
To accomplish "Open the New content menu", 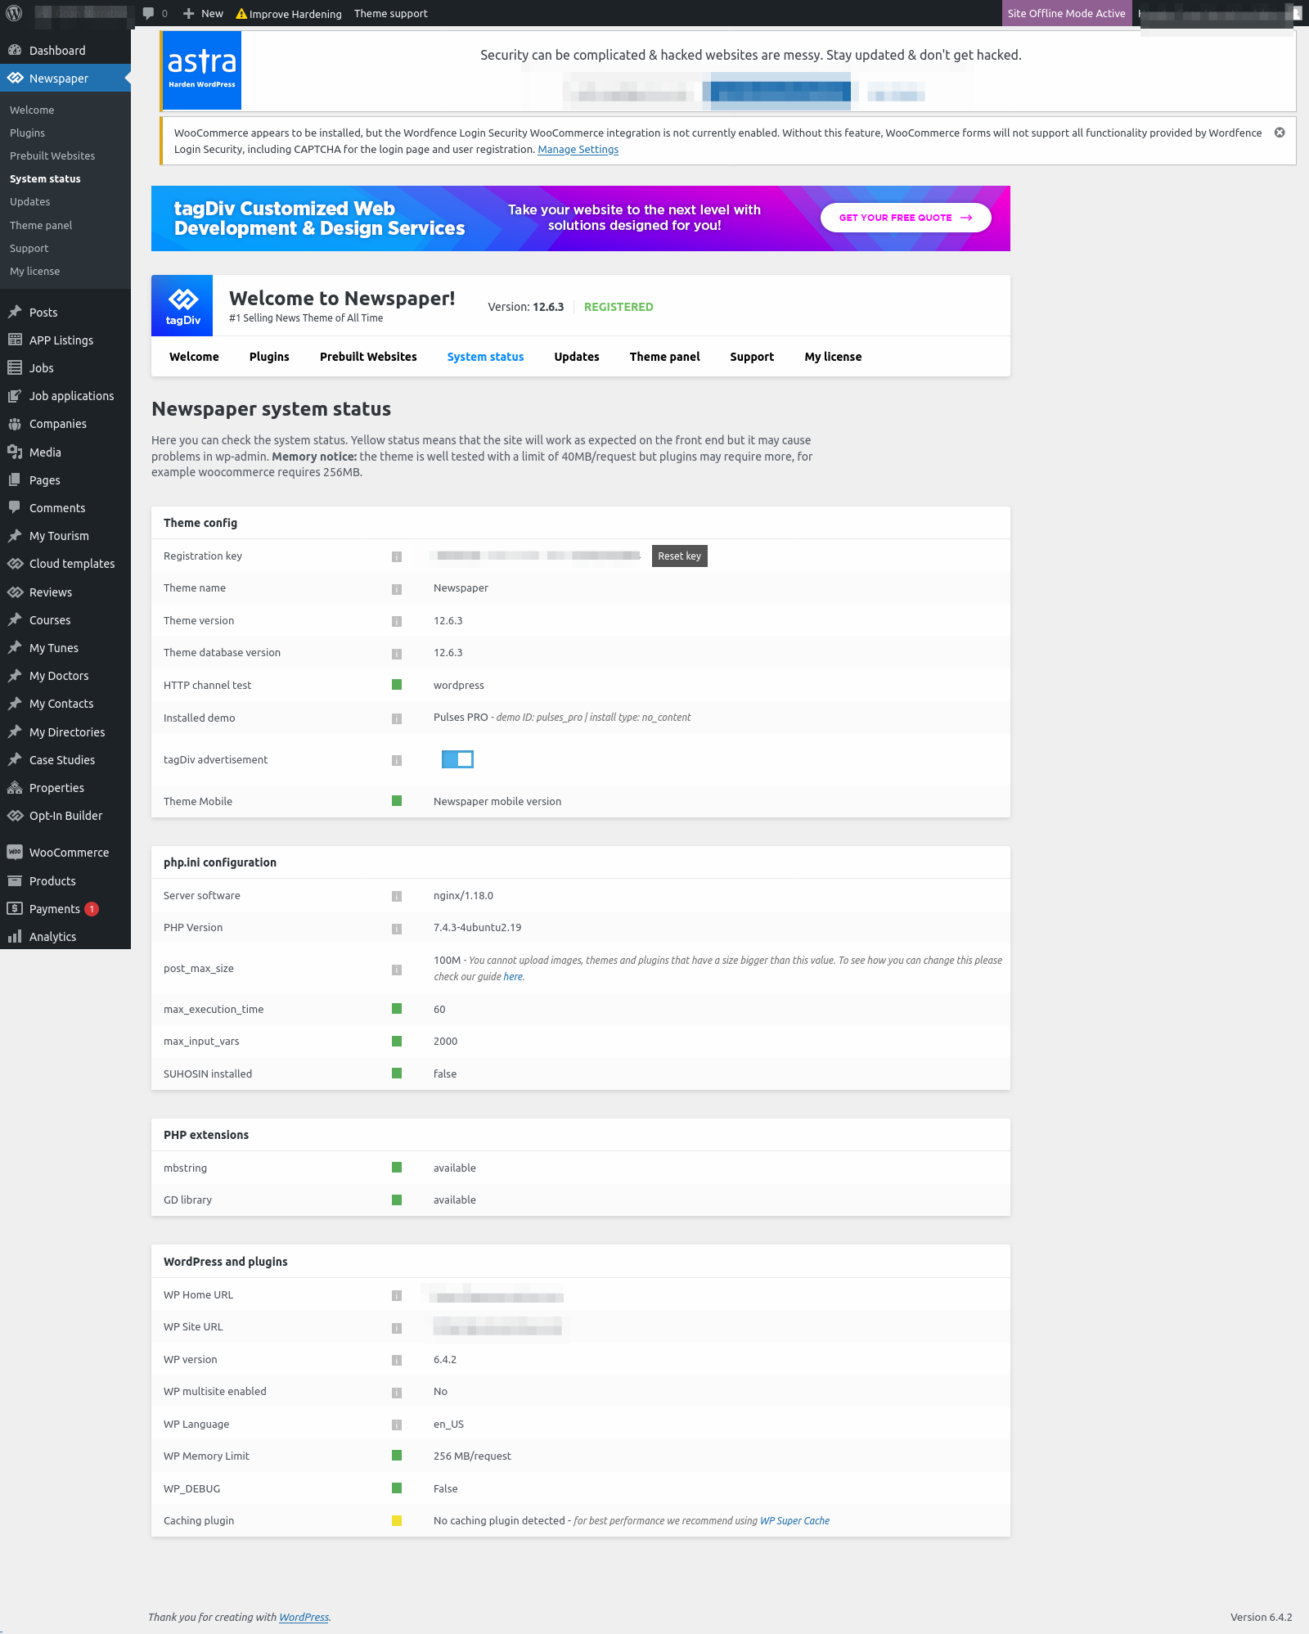I will click(203, 13).
